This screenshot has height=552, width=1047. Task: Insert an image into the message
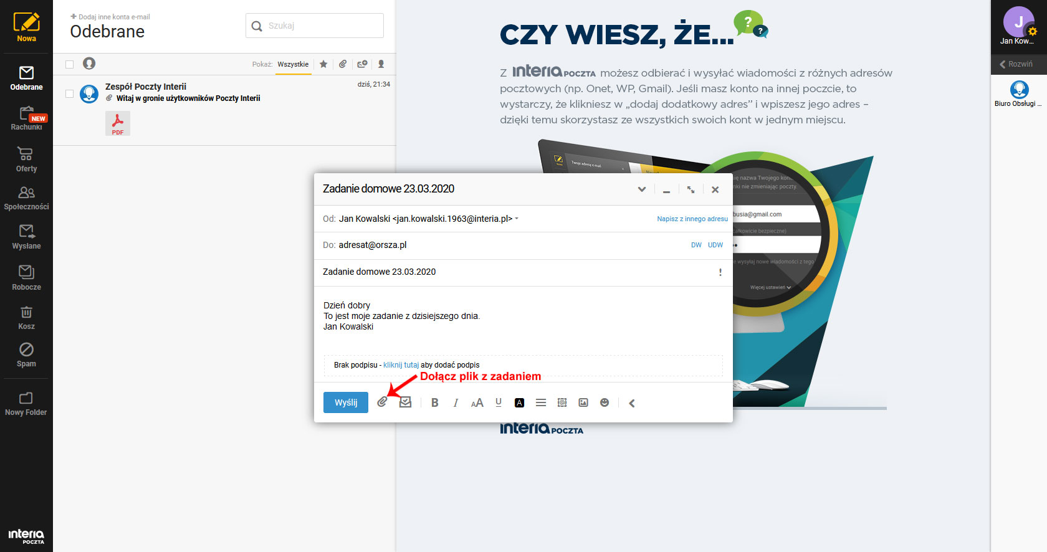tap(583, 403)
